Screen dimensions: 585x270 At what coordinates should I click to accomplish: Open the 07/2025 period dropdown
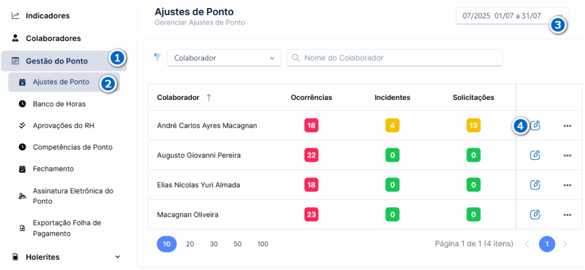click(512, 16)
